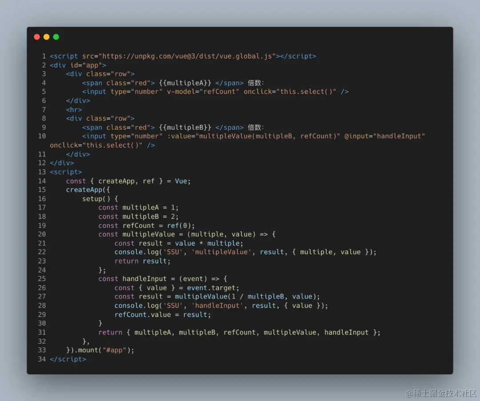
Task: Click the "createApp({" call on line 15
Action: pyautogui.click(x=88, y=190)
